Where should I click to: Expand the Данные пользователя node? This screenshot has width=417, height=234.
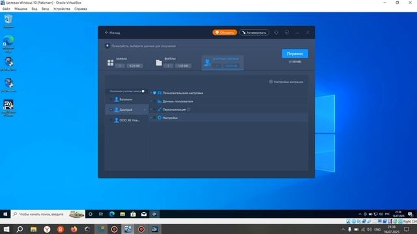coord(151,101)
